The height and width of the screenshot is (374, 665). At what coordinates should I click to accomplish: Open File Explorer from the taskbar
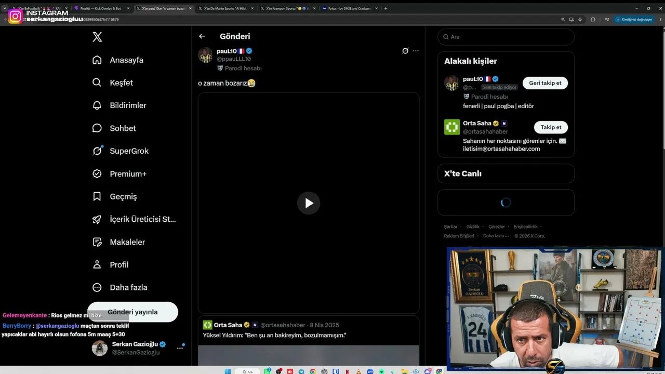404,371
